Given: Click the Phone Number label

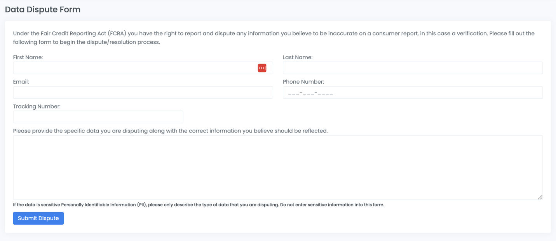Looking at the screenshot, I should [x=303, y=81].
